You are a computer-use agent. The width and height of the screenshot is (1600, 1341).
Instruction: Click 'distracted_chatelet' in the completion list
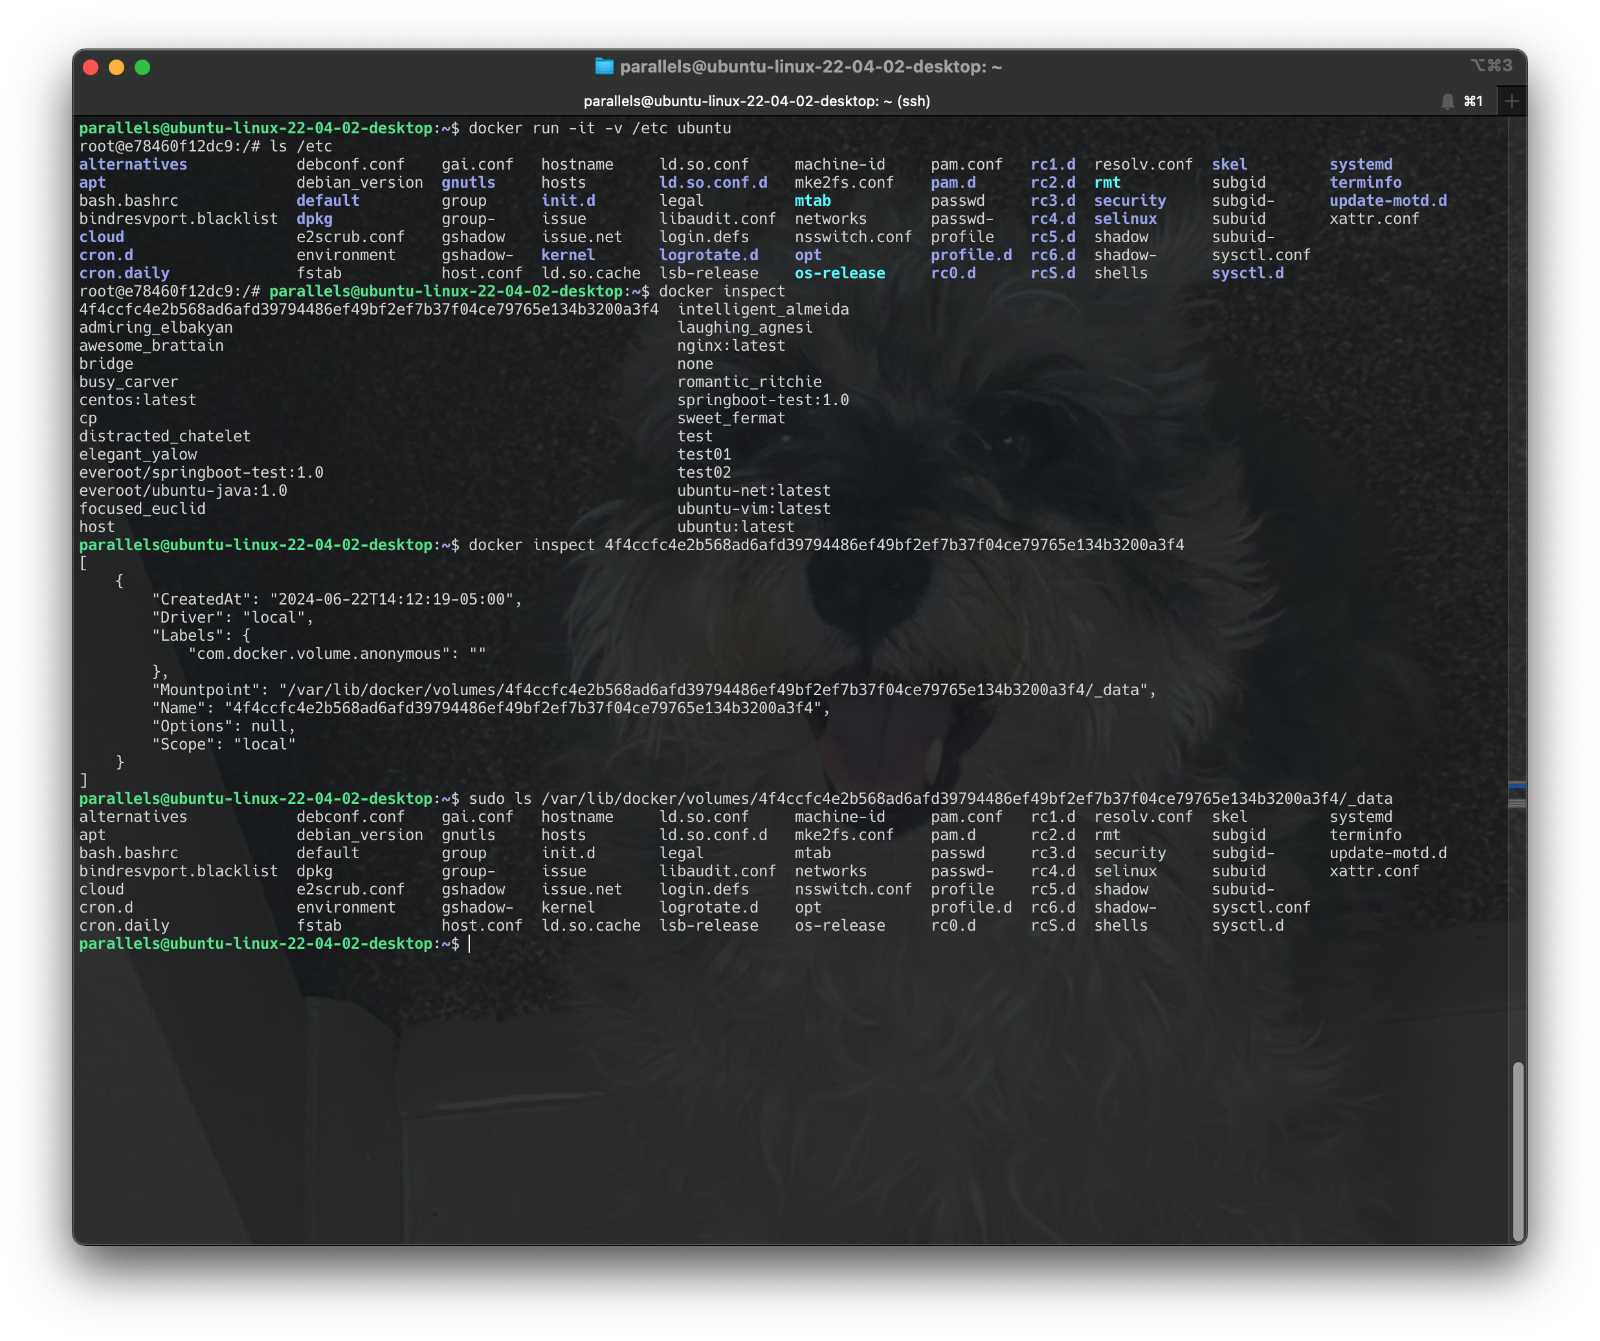click(x=164, y=437)
